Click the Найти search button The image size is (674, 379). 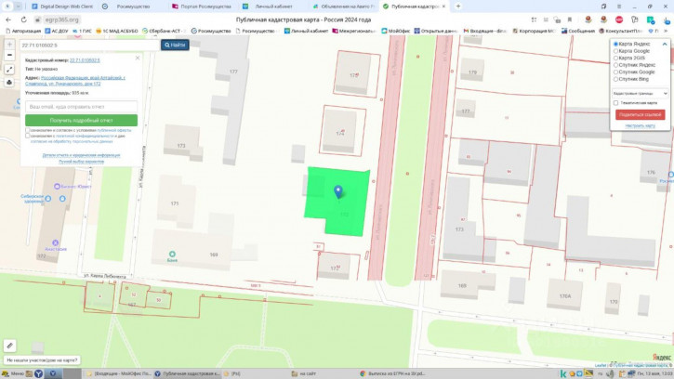click(175, 45)
